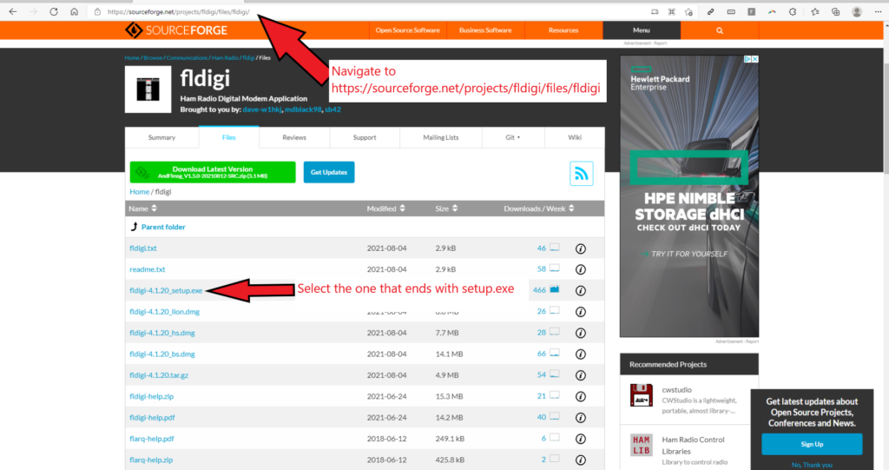The height and width of the screenshot is (470, 889).
Task: Open the browser profile avatar
Action: (857, 11)
